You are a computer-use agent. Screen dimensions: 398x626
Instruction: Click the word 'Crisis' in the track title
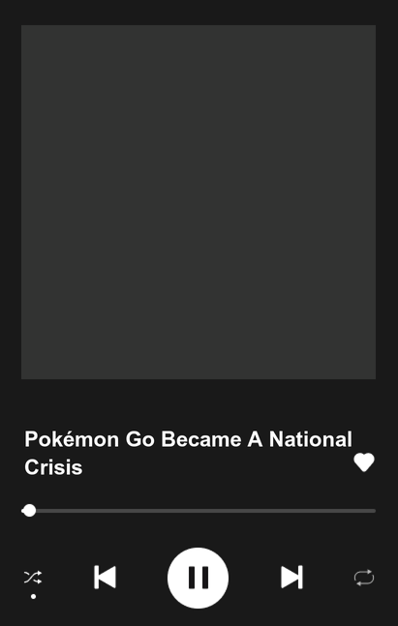(x=53, y=467)
